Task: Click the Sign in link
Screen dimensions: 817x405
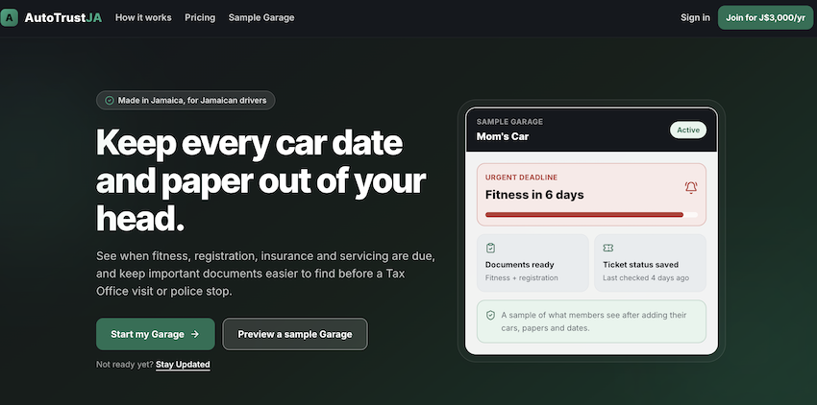Action: tap(695, 17)
